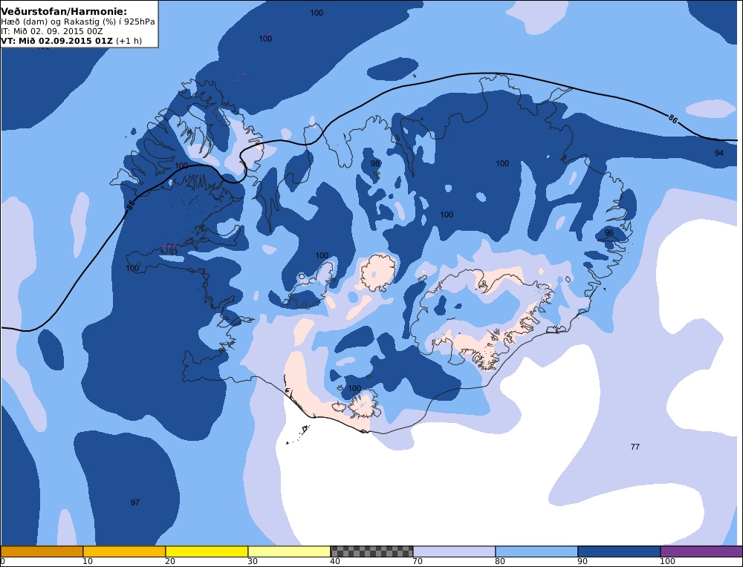Click the light blue 80–90 legend swatch
The height and width of the screenshot is (567, 743).
coord(536,551)
